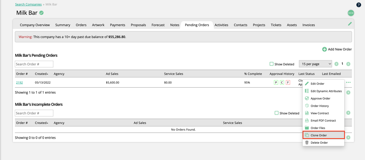The image size is (365, 160).
Task: Choose Approve Order from context menu
Action: click(x=323, y=98)
